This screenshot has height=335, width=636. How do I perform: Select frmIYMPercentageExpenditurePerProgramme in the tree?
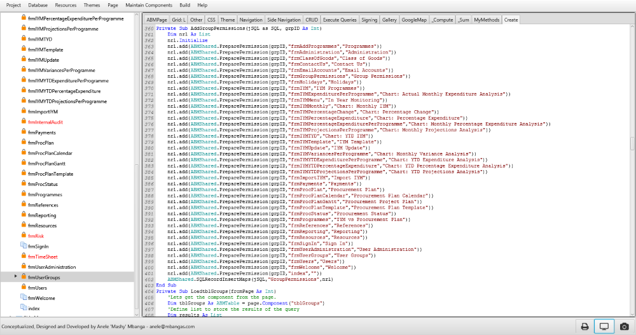tap(76, 18)
